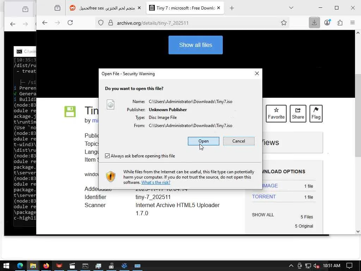The height and width of the screenshot is (271, 361).
Task: Close the Tiny 7 tab
Action: [x=219, y=8]
